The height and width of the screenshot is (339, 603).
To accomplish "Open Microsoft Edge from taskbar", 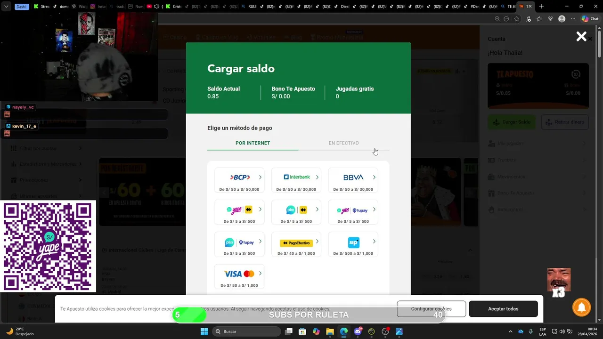I will (x=344, y=331).
